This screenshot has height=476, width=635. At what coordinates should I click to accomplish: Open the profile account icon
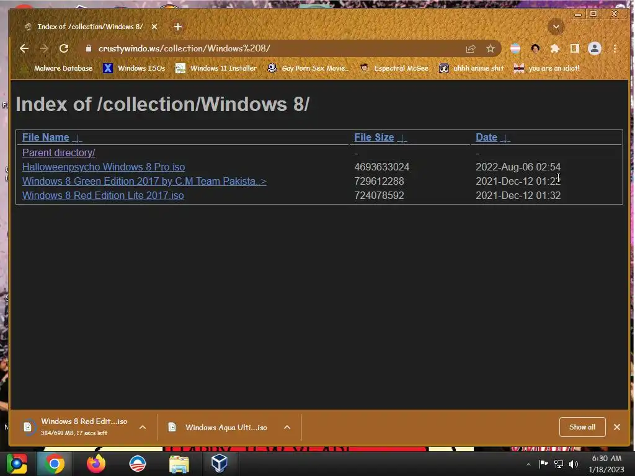click(x=595, y=48)
